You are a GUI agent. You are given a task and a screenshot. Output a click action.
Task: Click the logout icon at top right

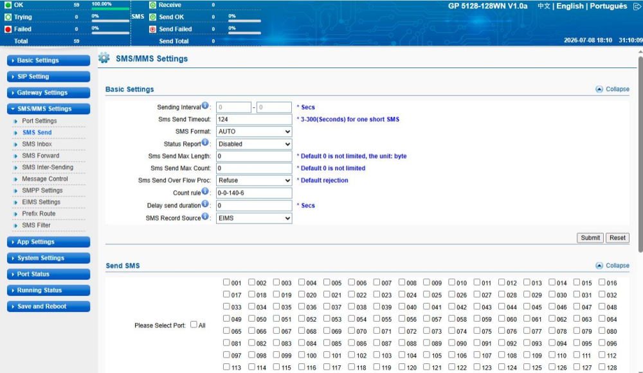(x=637, y=6)
